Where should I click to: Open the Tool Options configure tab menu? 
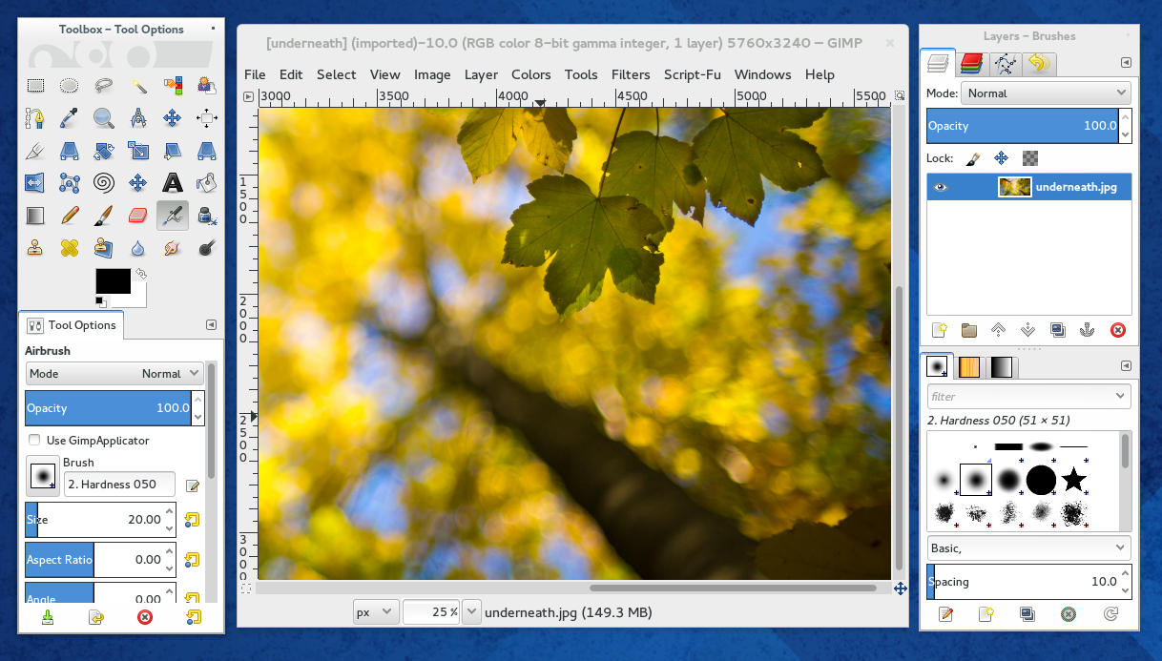(x=211, y=325)
